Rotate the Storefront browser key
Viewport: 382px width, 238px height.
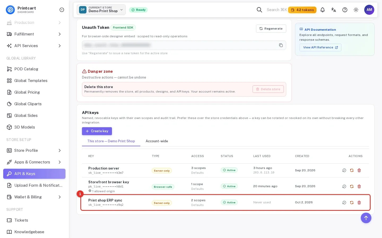(352, 186)
